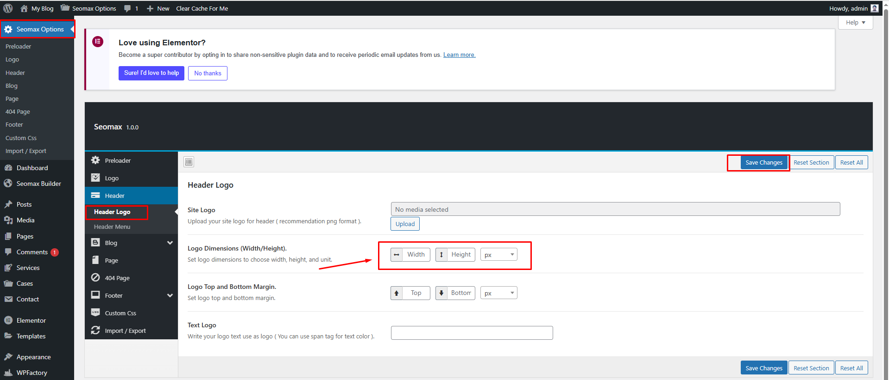Image resolution: width=889 pixels, height=380 pixels.
Task: Click the logo Width input field
Action: pyautogui.click(x=416, y=255)
